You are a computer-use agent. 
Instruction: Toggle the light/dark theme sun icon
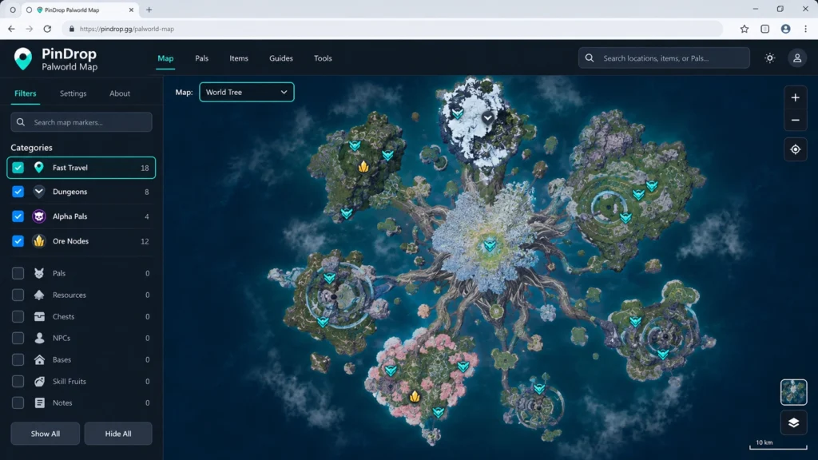[x=769, y=58]
